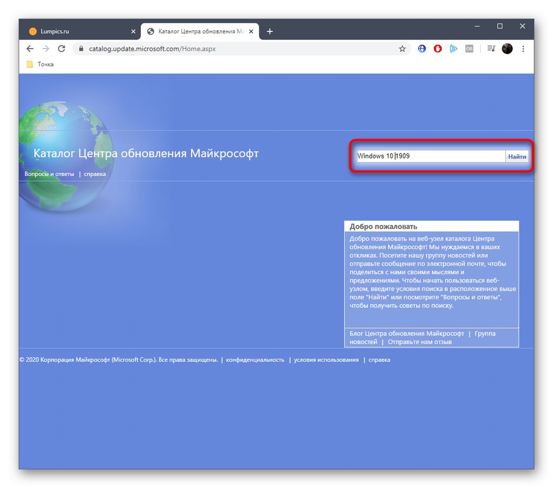Open Блог Центра обновления Майкрософт link
The height and width of the screenshot is (488, 553).
tap(407, 334)
